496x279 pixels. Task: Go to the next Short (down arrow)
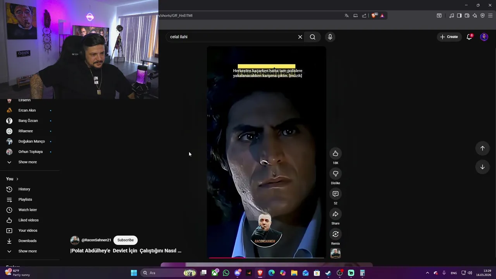pos(482,167)
